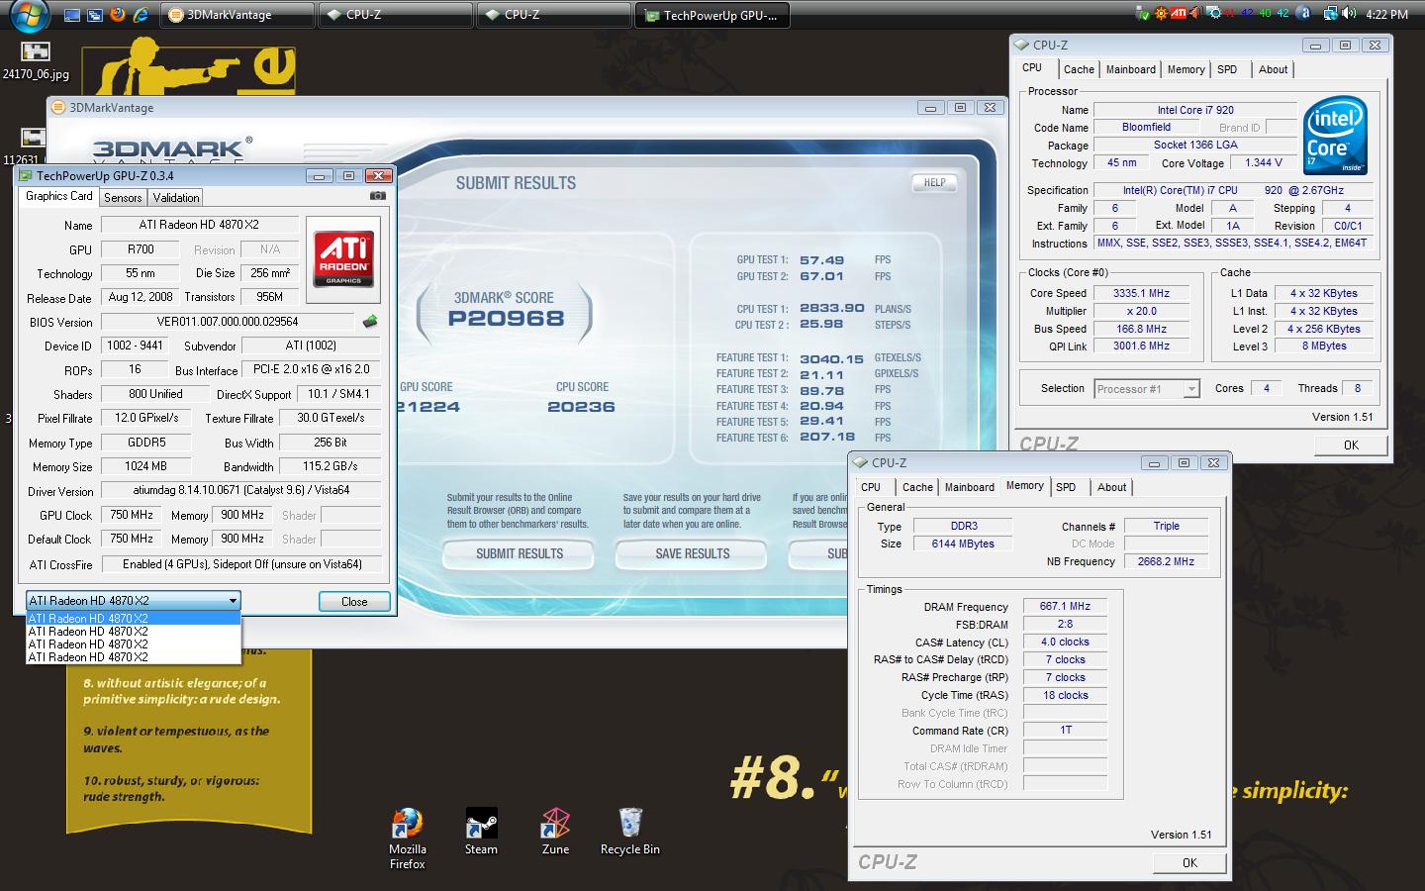Select the 24170_06.jpg desktop file

click(x=36, y=60)
